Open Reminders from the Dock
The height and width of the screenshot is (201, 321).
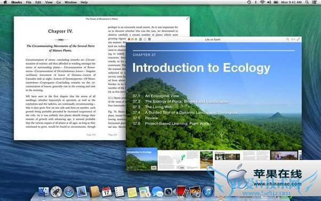[119, 192]
